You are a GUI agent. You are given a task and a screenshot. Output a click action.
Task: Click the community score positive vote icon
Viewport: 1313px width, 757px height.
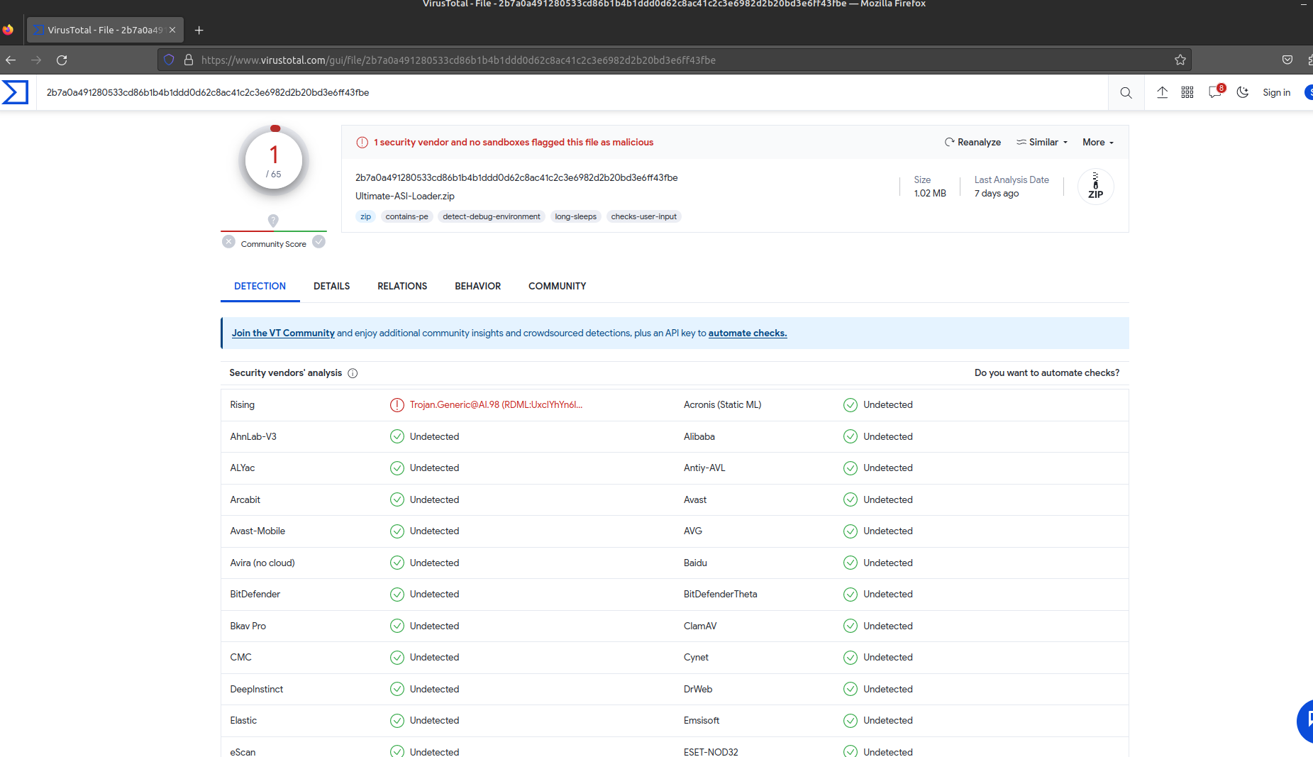click(319, 242)
